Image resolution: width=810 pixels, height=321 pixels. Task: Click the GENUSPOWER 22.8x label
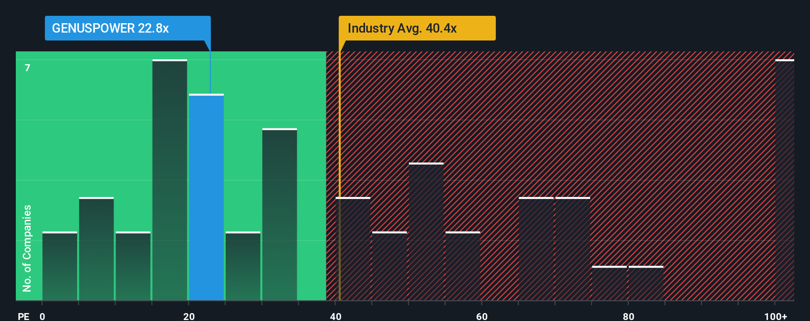click(x=127, y=28)
